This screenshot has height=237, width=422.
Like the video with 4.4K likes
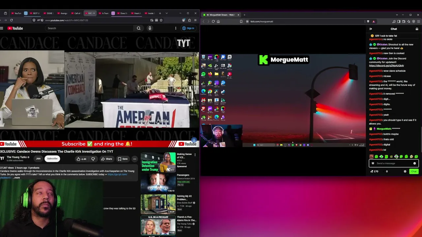click(x=81, y=159)
